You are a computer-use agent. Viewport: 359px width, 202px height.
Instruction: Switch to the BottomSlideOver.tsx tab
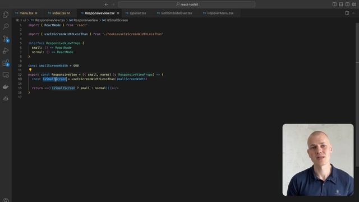pyautogui.click(x=177, y=13)
